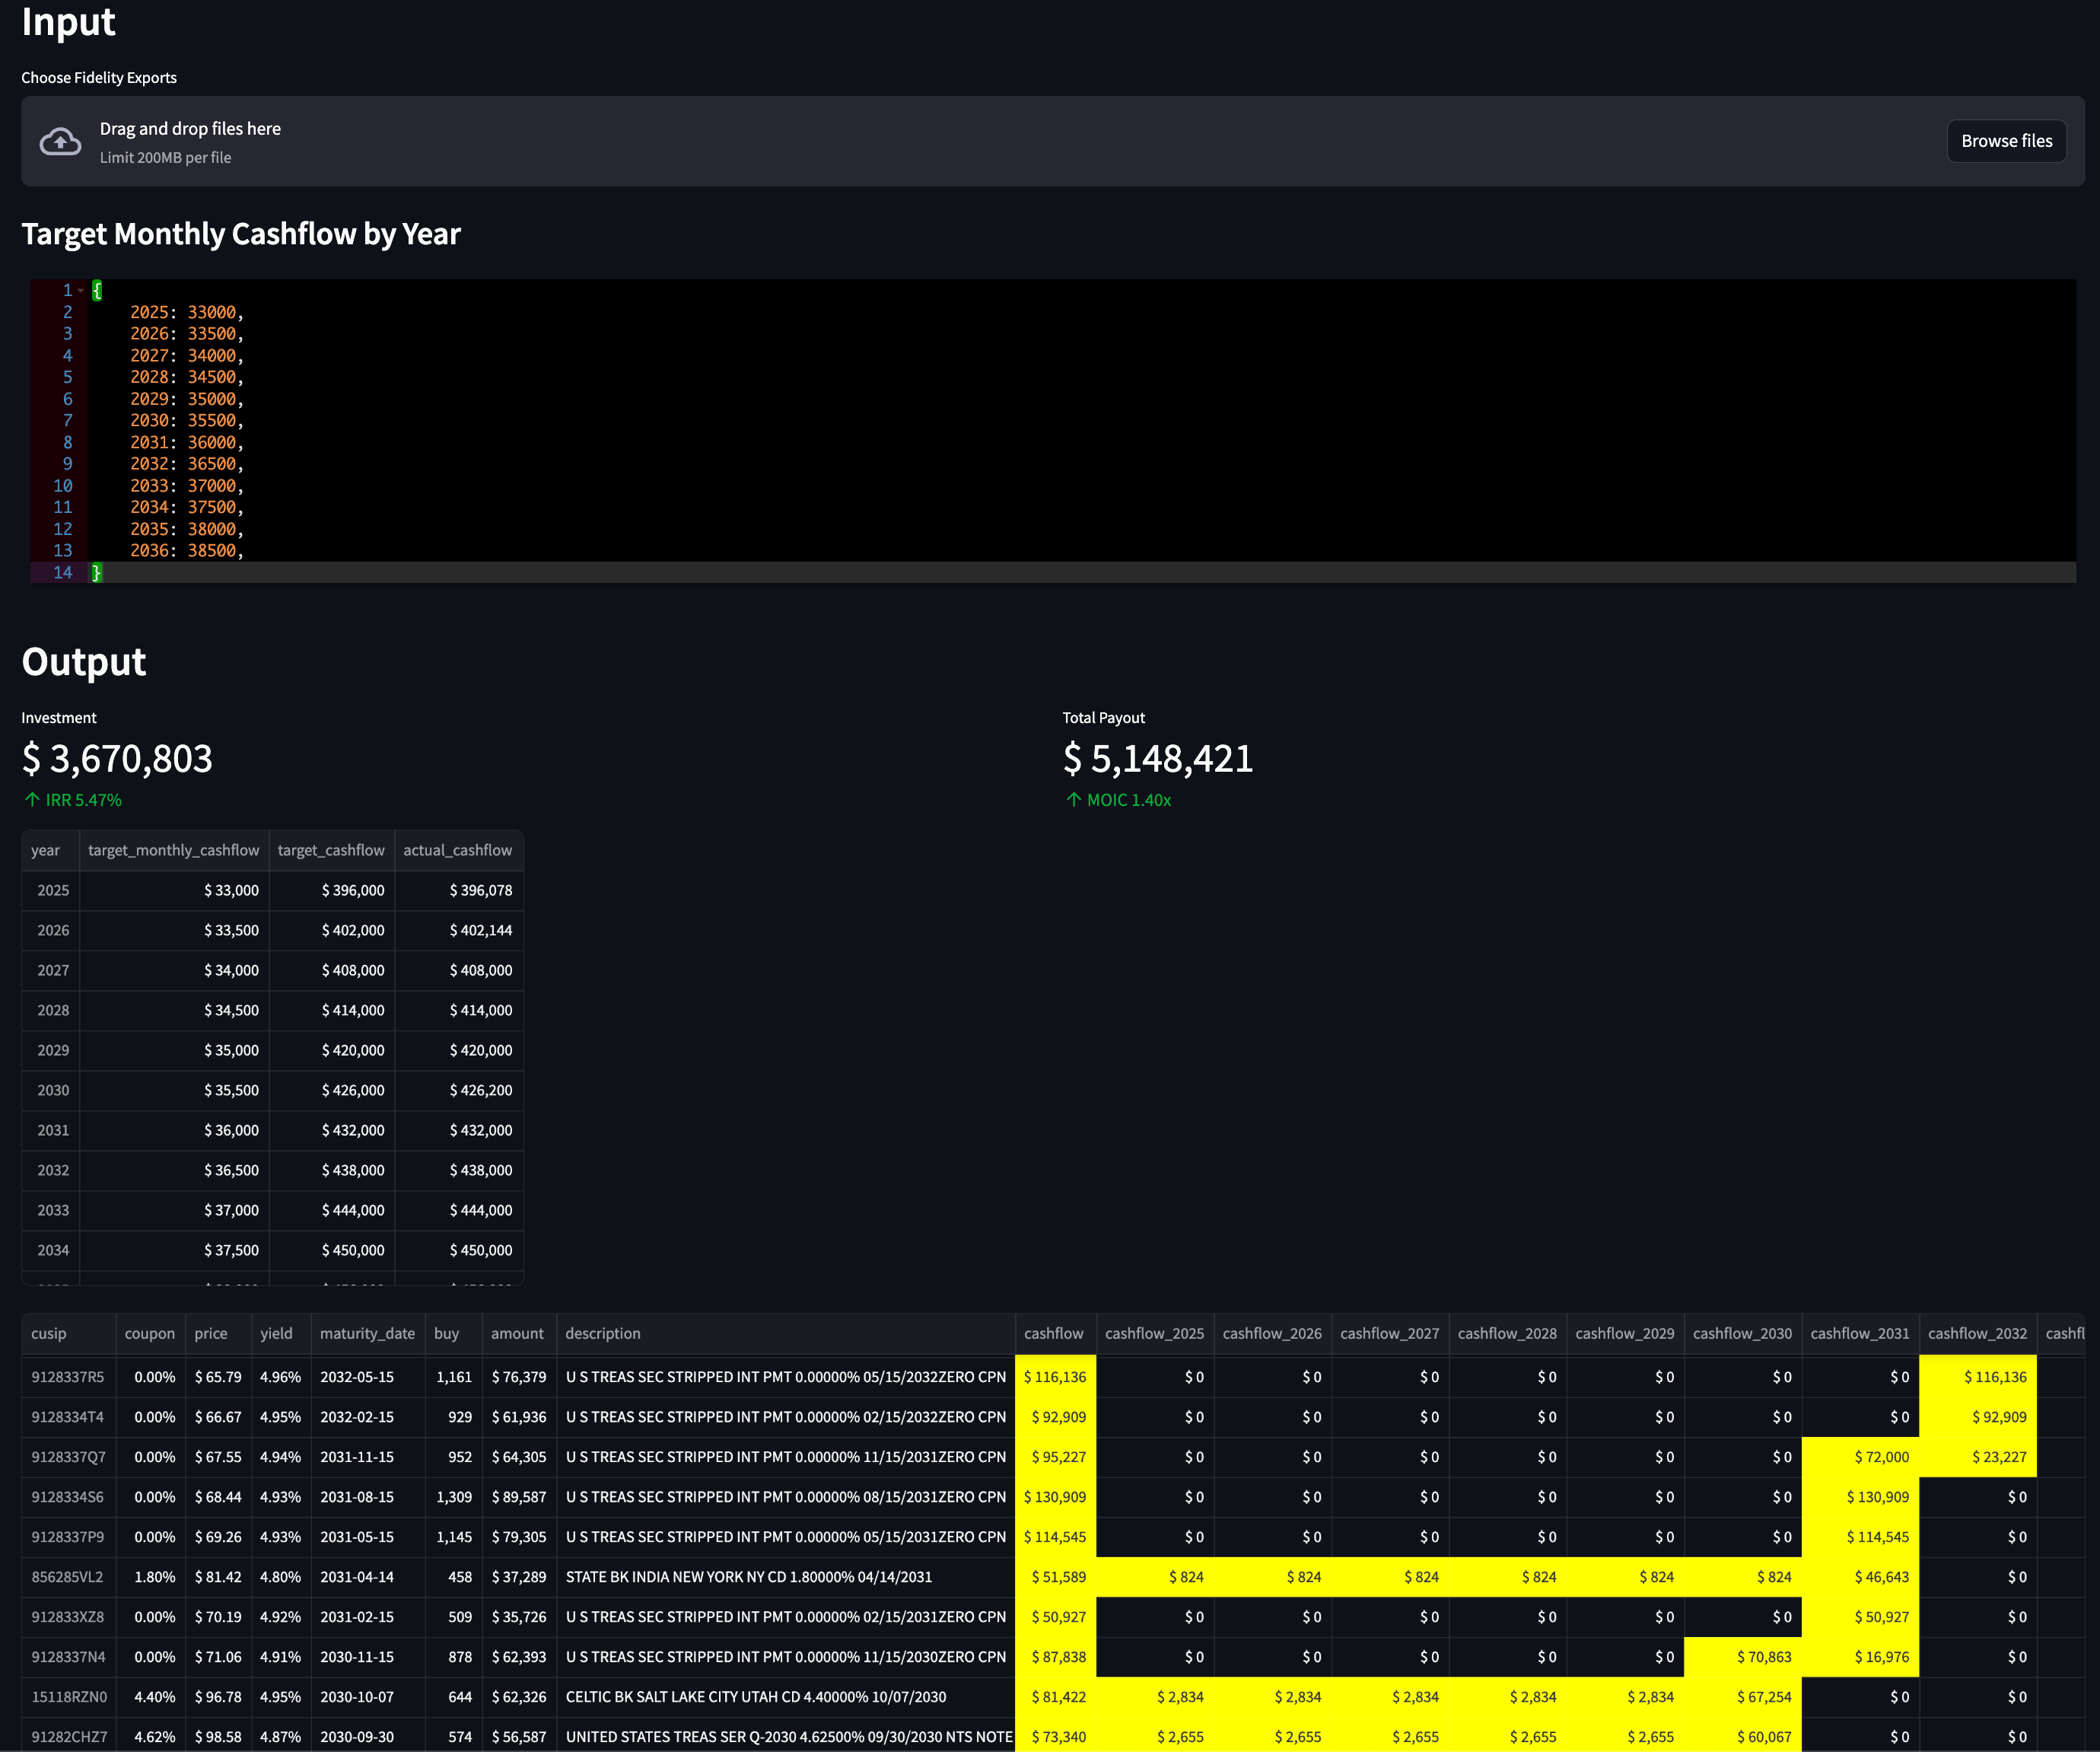This screenshot has width=2100, height=1752.
Task: Click amount cell $ 89,587
Action: pyautogui.click(x=518, y=1497)
